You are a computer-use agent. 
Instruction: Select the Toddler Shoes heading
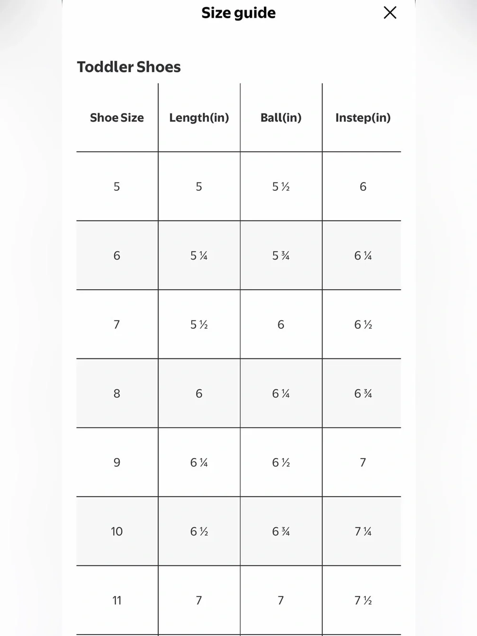pyautogui.click(x=129, y=67)
